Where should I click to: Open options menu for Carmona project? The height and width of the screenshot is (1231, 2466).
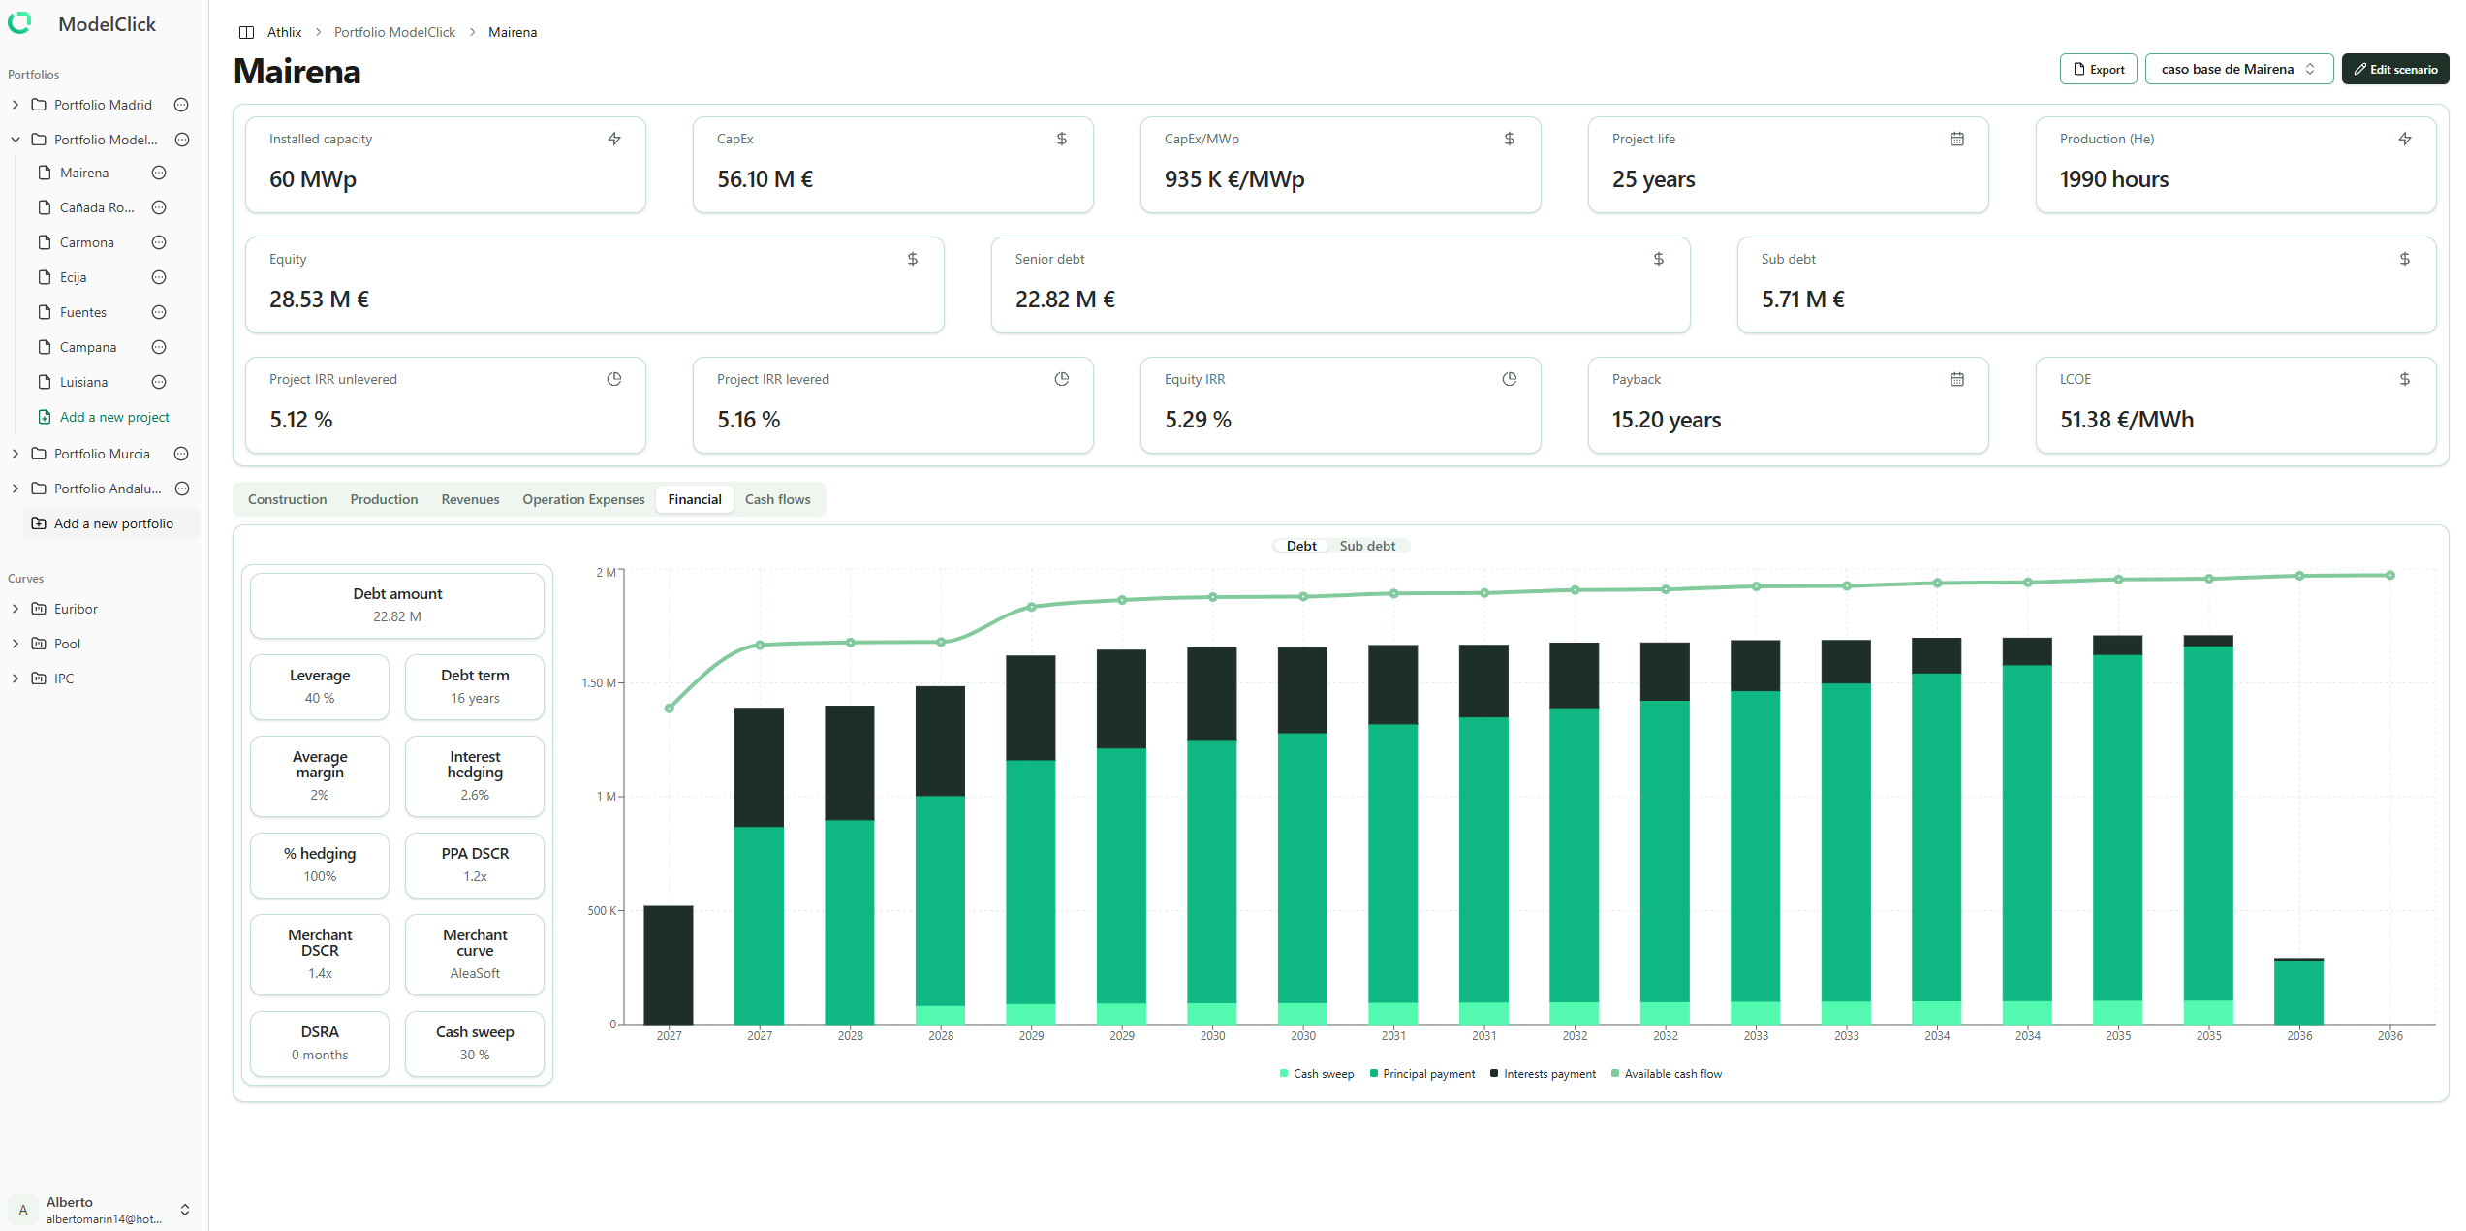(160, 242)
